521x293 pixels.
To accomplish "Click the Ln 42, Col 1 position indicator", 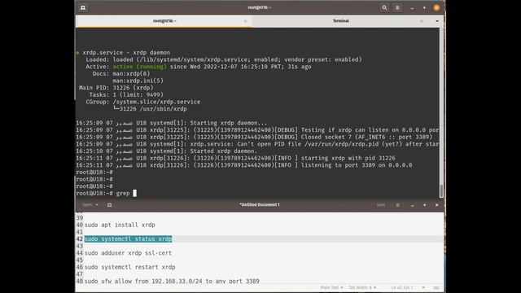I will [x=401, y=287].
